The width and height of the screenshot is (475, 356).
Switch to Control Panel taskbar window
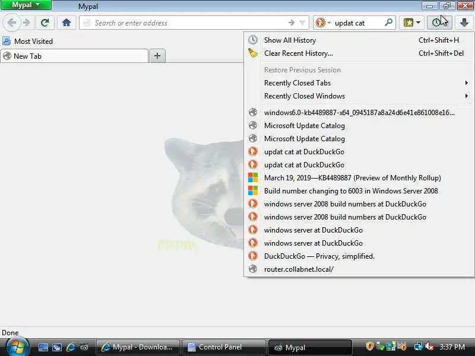coord(224,347)
